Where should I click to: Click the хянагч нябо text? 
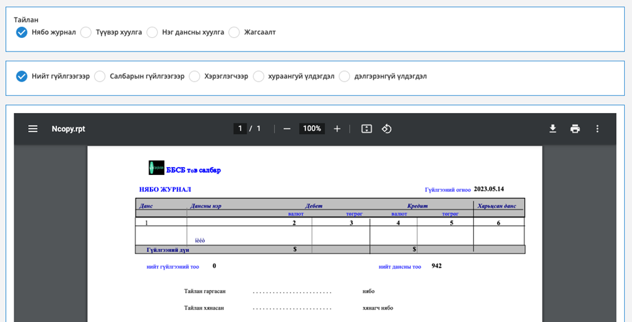pos(377,308)
